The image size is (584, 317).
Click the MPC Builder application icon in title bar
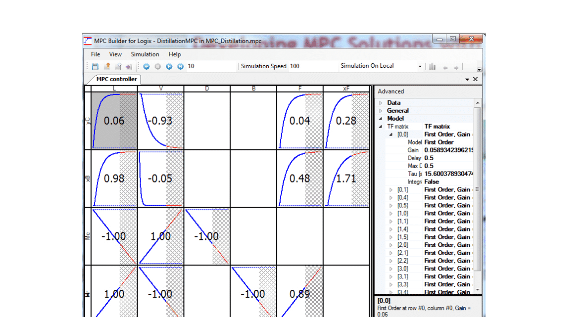tap(88, 41)
